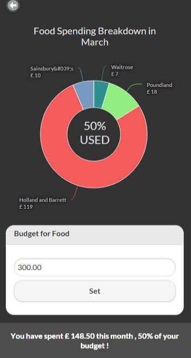
Task: Go back using the arrow icon
Action: 13,5
